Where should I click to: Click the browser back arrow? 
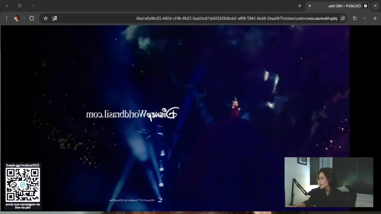(375, 18)
